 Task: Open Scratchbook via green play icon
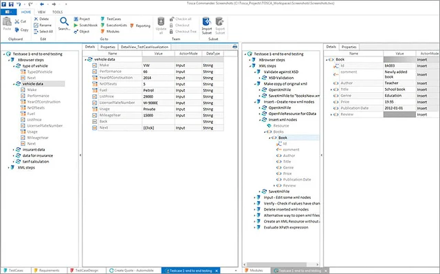tap(76, 25)
